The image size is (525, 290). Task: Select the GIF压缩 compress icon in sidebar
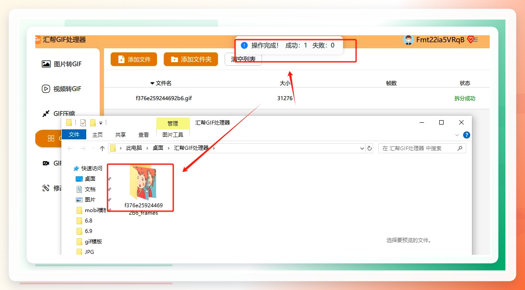click(46, 114)
